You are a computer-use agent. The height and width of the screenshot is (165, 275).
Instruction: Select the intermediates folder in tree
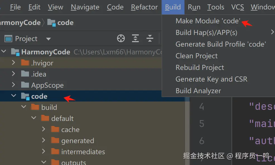[83, 152]
